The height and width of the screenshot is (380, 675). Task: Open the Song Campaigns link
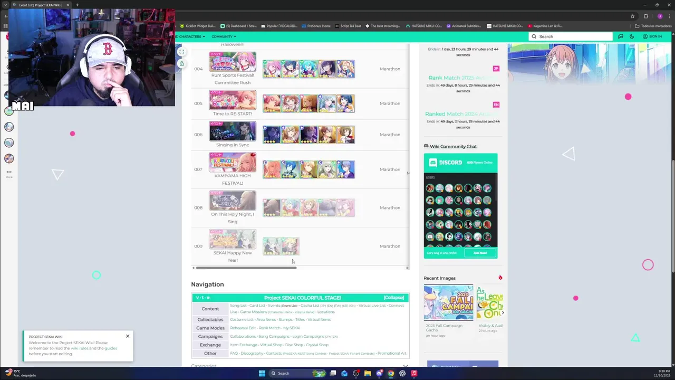click(274, 336)
